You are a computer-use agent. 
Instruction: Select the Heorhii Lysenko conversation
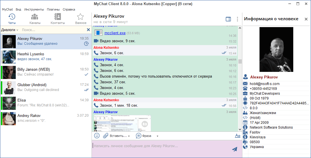pyautogui.click(x=46, y=57)
